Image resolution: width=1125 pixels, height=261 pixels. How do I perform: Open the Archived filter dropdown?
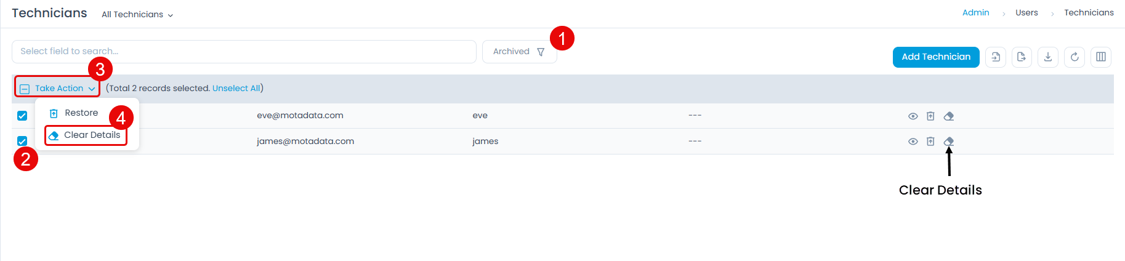pyautogui.click(x=519, y=52)
